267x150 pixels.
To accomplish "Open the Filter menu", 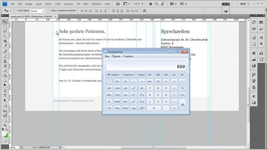I will (58, 4).
